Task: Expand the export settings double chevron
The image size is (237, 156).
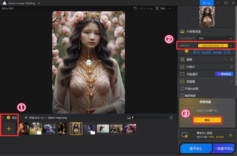Action: click(x=231, y=135)
